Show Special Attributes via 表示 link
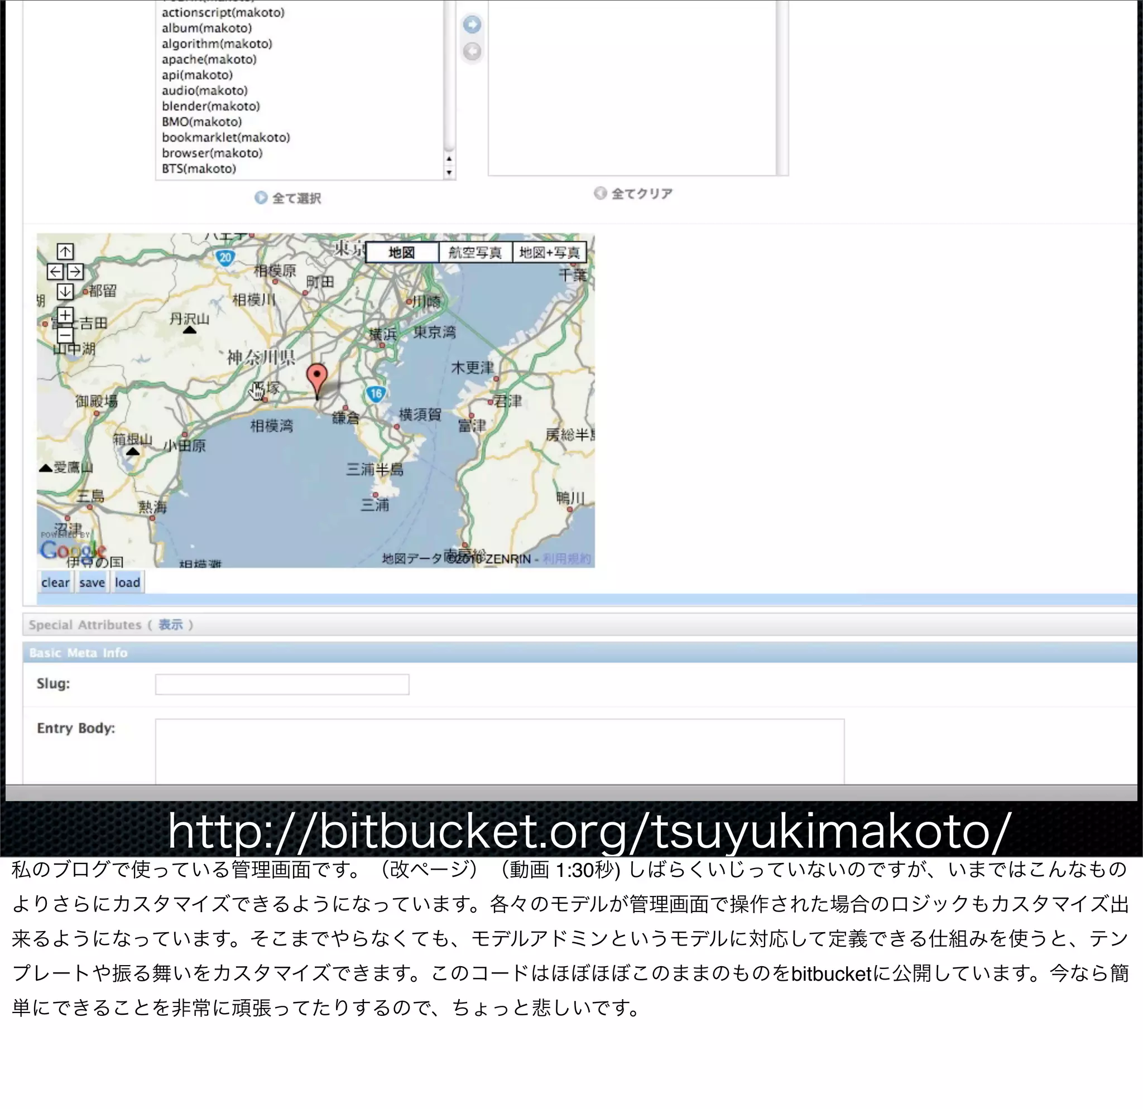The image size is (1143, 1109). coord(170,625)
